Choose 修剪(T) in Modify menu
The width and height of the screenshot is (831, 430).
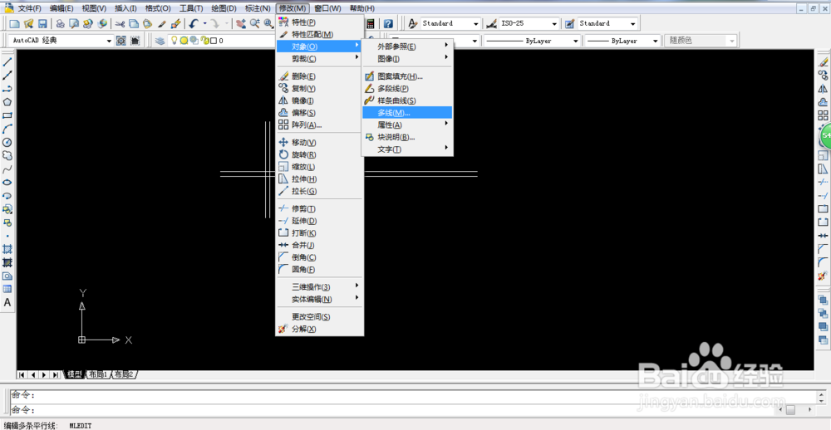[x=320, y=208]
